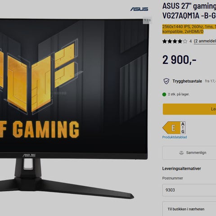Click the star rating icons

pos(175,41)
